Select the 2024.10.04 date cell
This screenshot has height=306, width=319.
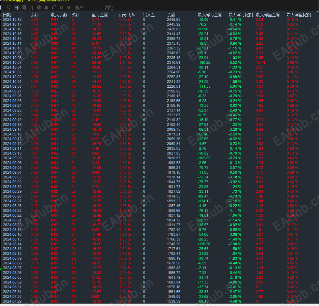point(12,68)
